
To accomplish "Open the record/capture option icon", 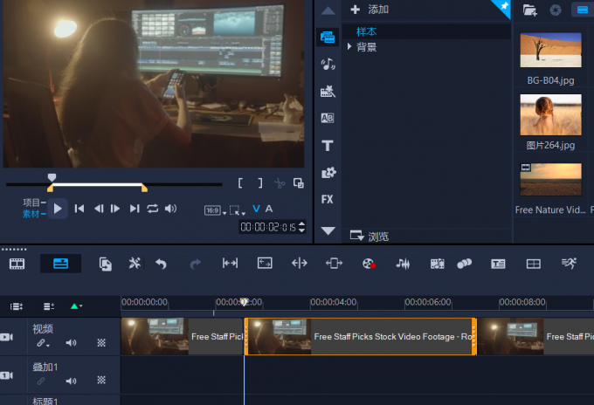I will tap(369, 264).
